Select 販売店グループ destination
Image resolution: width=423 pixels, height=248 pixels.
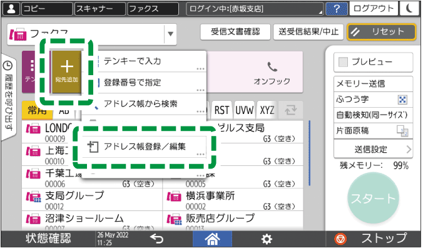click(x=233, y=220)
